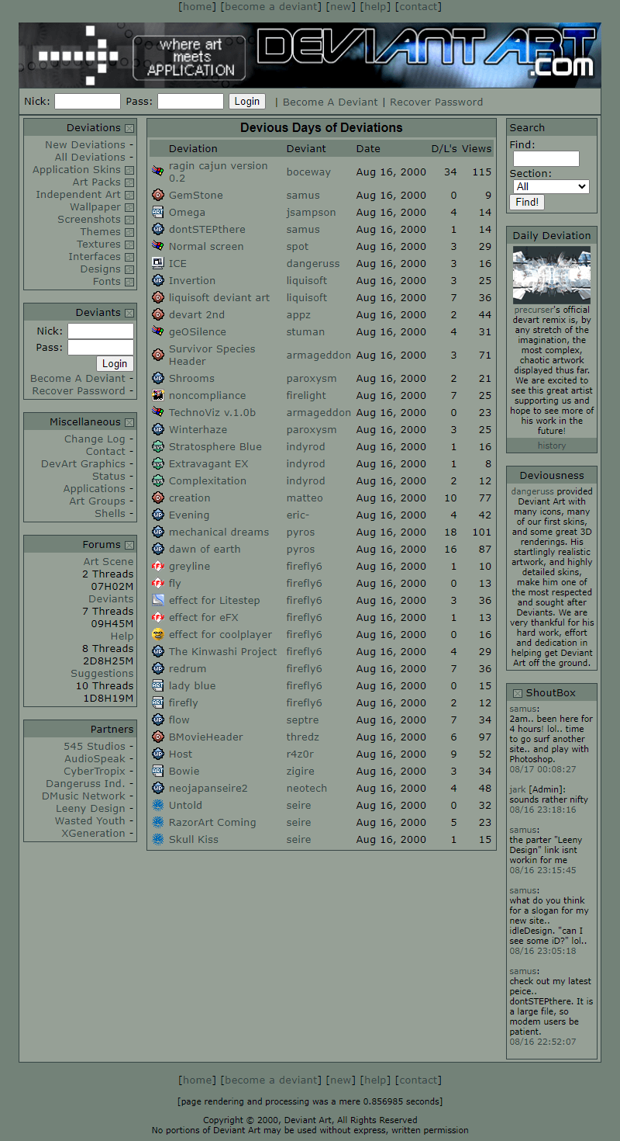Click the small icon beside Fonts
This screenshot has height=1141, width=620.
pos(129,282)
